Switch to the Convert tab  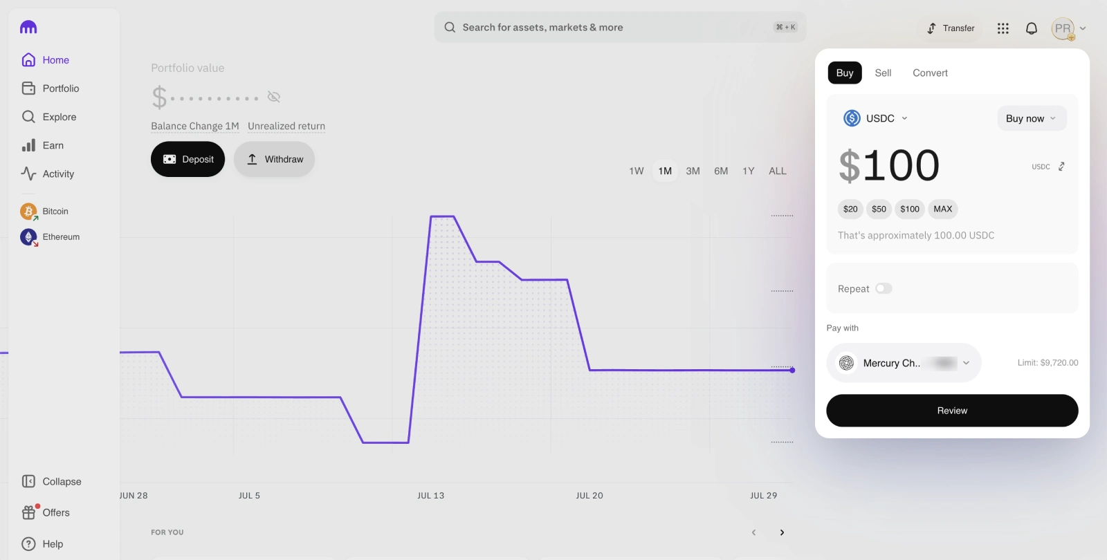(x=930, y=73)
